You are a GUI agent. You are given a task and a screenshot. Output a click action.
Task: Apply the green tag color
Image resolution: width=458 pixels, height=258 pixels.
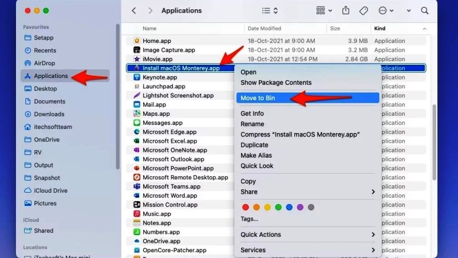tap(278, 208)
